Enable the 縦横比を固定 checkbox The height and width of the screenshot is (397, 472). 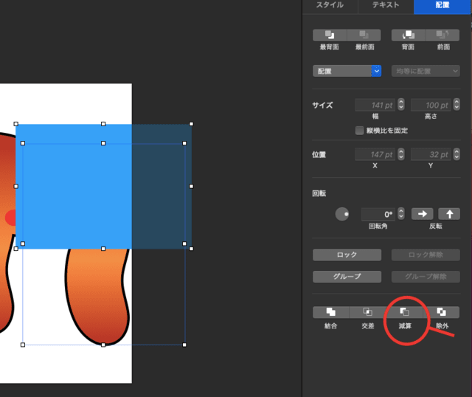(x=360, y=131)
